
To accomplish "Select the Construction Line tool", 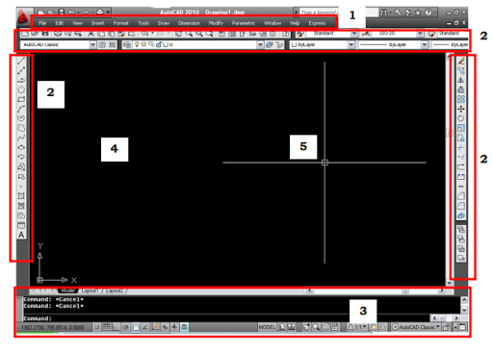I will pos(21,70).
